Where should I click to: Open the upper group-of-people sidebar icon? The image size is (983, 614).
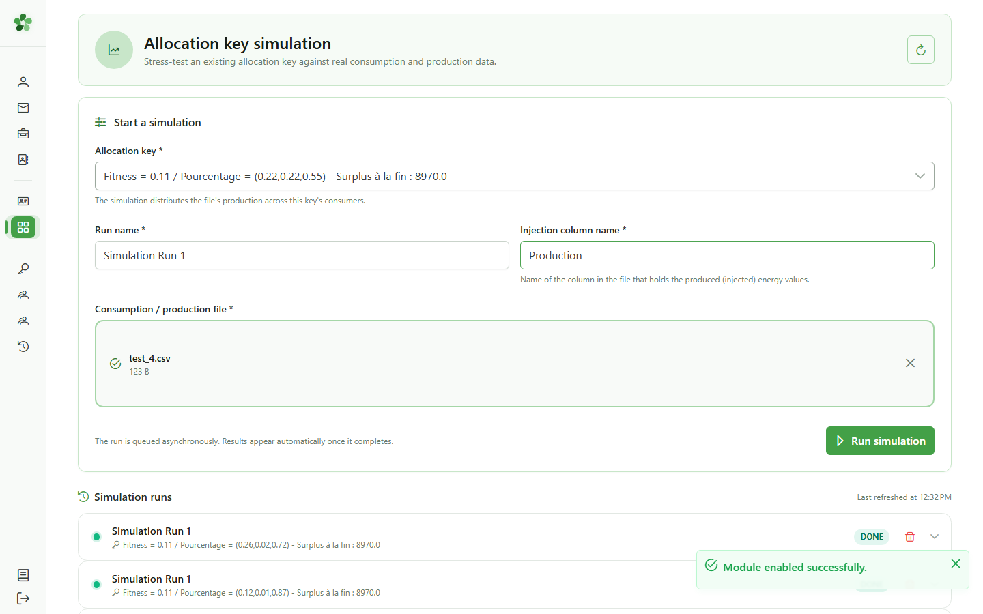coord(23,295)
